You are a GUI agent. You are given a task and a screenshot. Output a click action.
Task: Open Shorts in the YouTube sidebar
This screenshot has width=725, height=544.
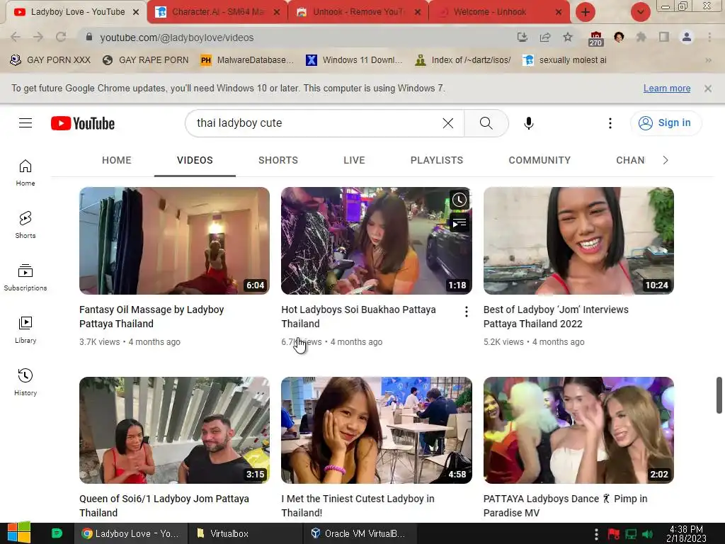[x=25, y=225]
